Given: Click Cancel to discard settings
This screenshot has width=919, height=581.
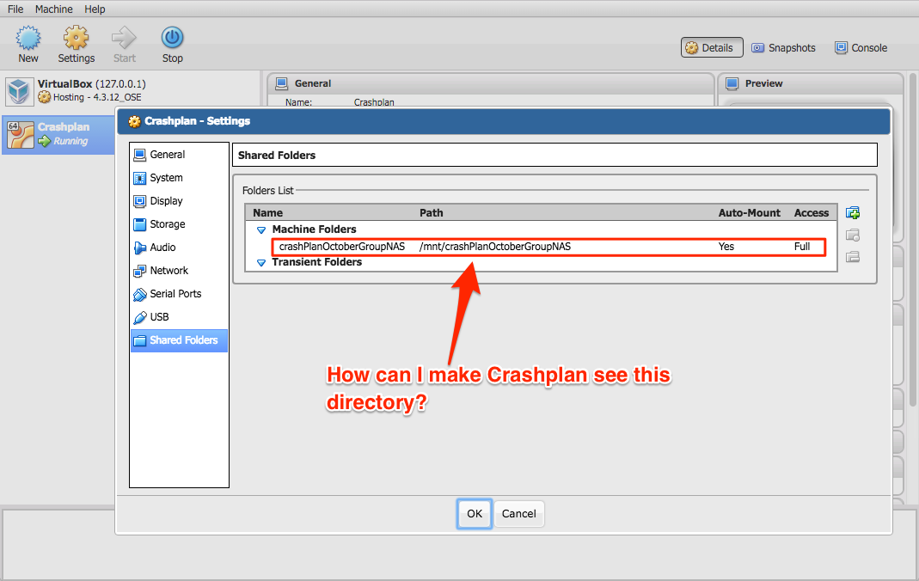Looking at the screenshot, I should click(x=518, y=514).
